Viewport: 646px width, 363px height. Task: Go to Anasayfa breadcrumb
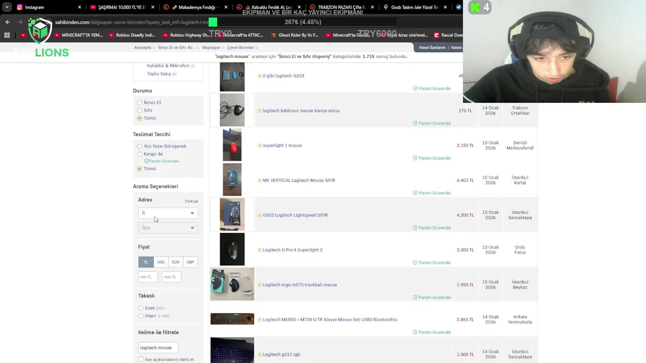click(x=143, y=47)
